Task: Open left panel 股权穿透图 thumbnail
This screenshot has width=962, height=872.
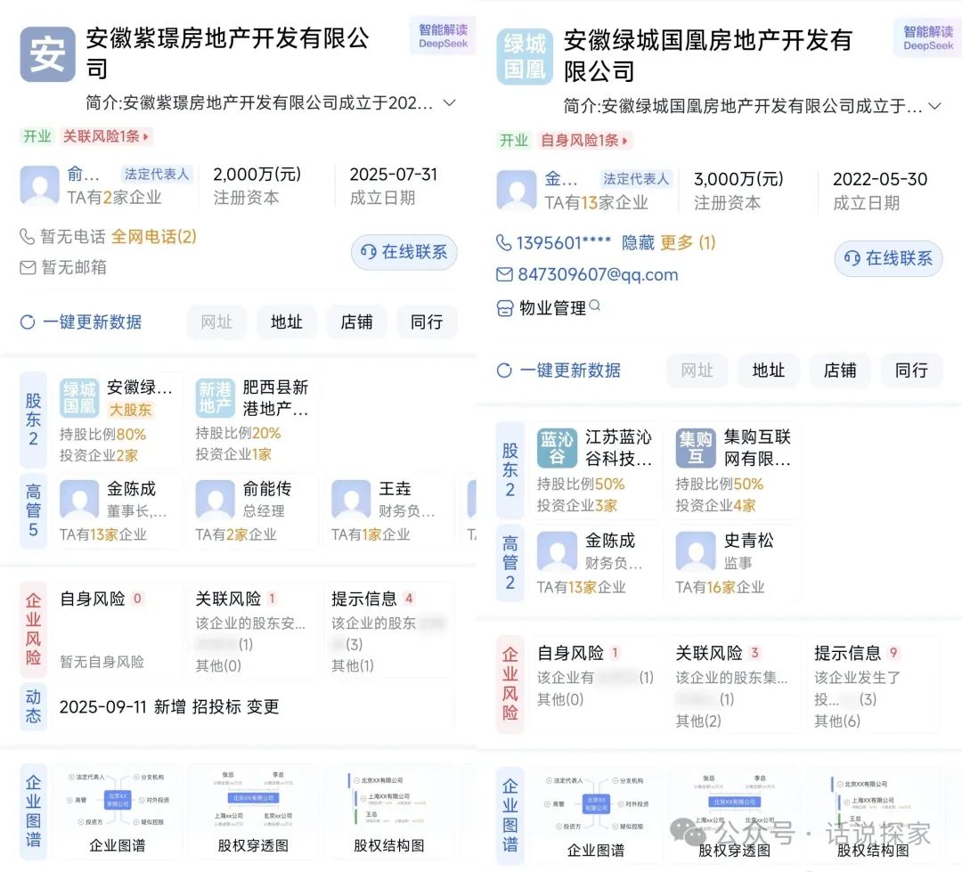Action: [253, 811]
